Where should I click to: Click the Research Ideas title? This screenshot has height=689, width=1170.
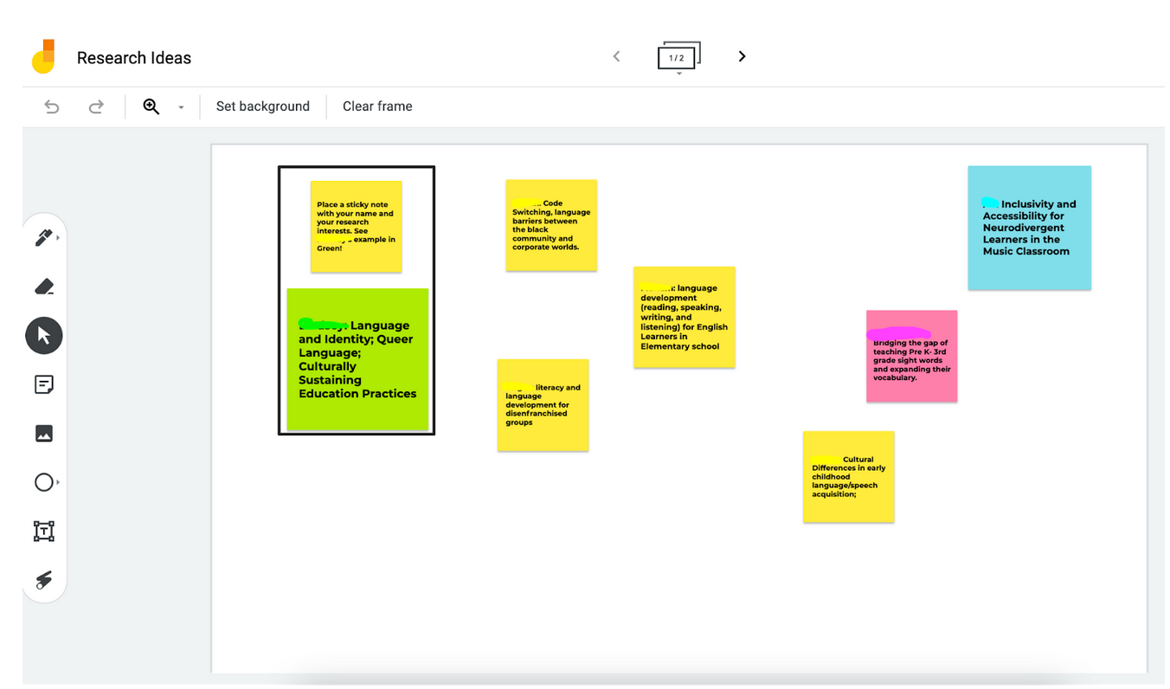tap(134, 58)
